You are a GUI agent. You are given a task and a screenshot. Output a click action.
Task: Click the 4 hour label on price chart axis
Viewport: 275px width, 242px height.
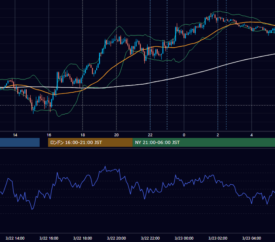pos(252,135)
